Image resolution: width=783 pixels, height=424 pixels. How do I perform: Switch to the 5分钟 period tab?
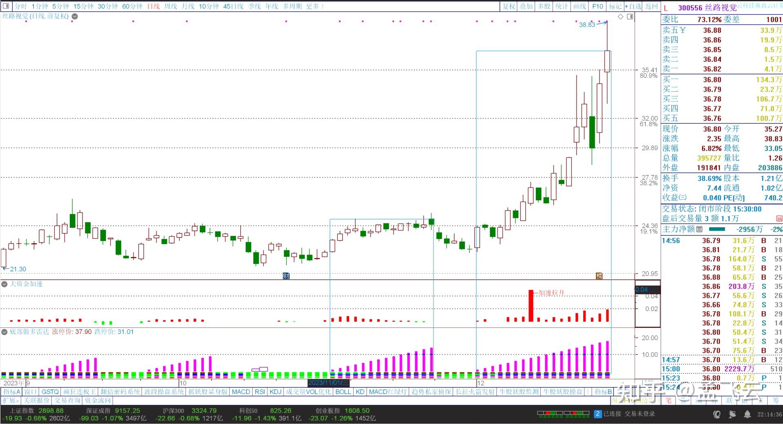[x=60, y=6]
